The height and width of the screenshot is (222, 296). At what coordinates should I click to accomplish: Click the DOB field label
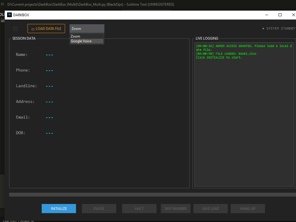[x=21, y=133]
